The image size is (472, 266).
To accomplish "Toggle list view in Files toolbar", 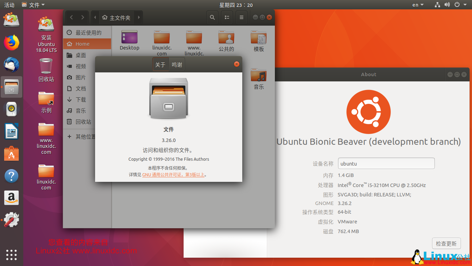I will [227, 17].
